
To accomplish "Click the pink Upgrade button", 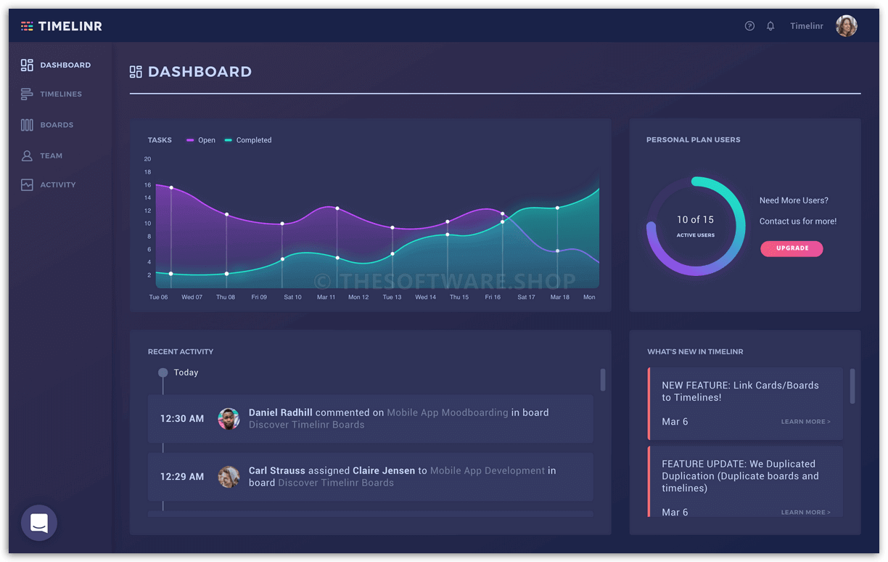I will point(792,248).
